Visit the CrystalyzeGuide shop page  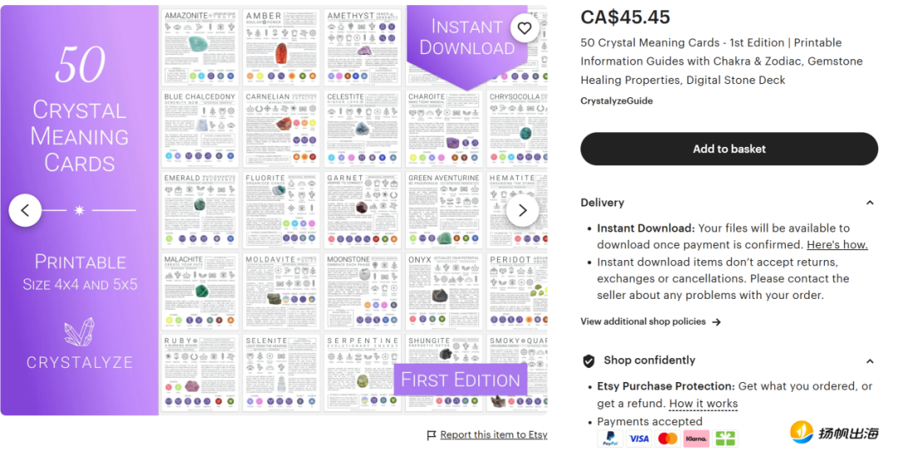(617, 100)
